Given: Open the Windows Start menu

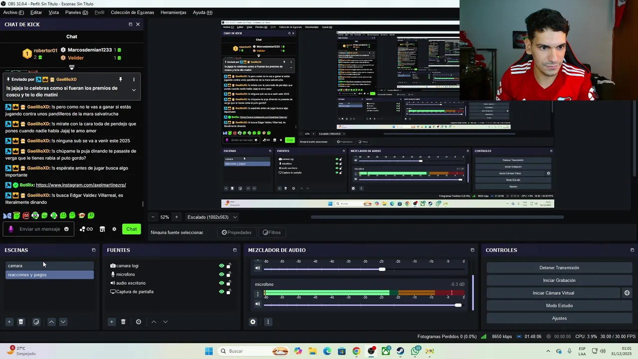Looking at the screenshot, I should [x=209, y=351].
